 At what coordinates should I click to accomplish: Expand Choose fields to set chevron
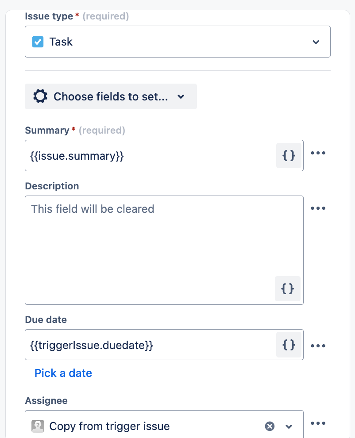pyautogui.click(x=181, y=96)
